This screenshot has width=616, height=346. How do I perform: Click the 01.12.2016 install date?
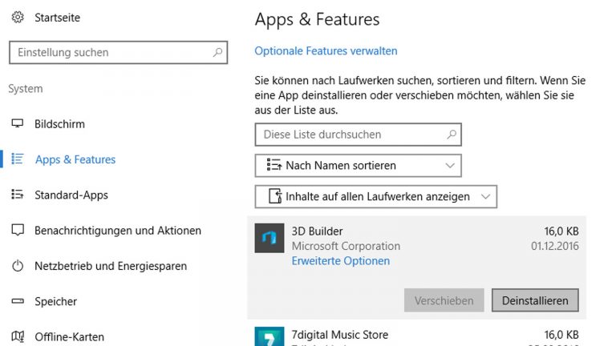[x=555, y=246]
